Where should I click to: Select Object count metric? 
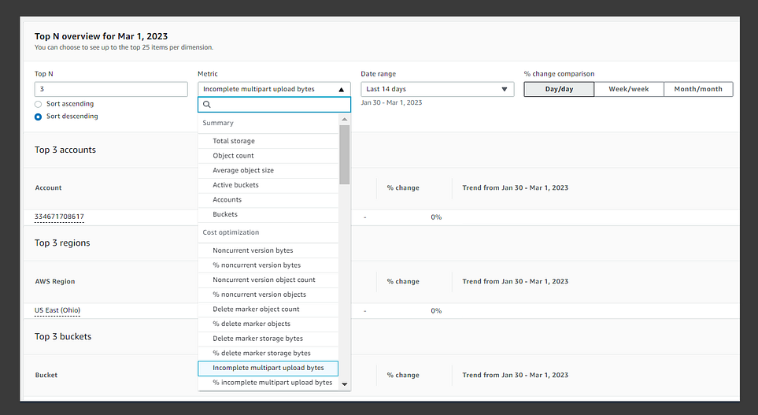click(234, 156)
